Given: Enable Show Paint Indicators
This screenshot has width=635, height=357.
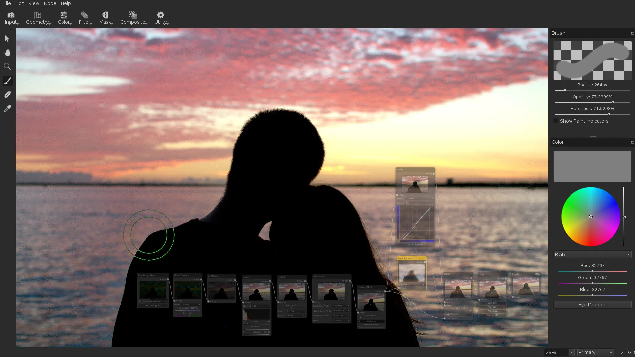Looking at the screenshot, I should click(x=556, y=121).
